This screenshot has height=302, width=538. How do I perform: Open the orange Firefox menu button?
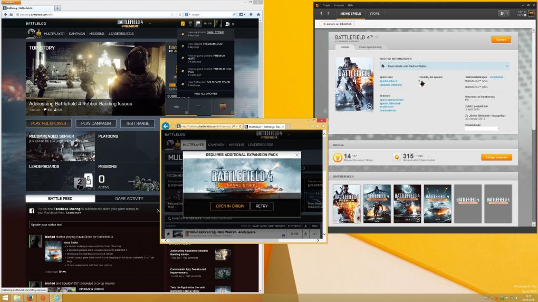[x=11, y=2]
